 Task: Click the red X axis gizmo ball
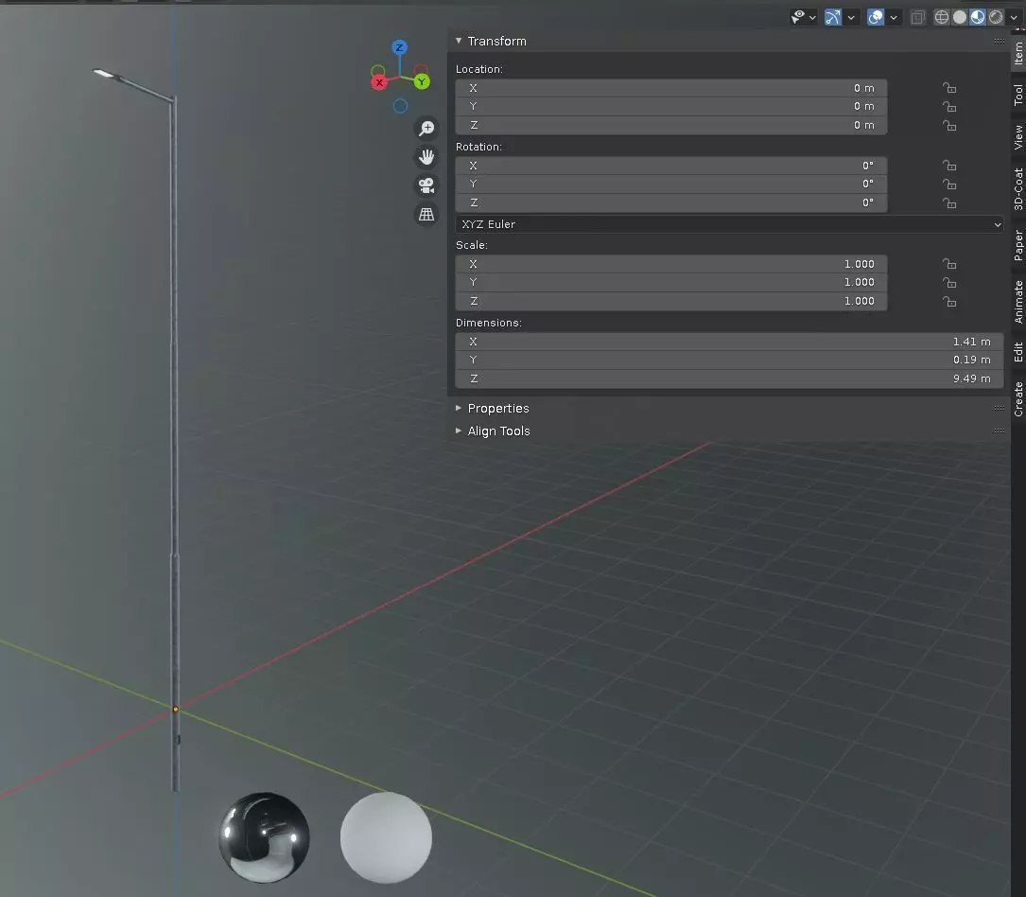click(x=379, y=82)
